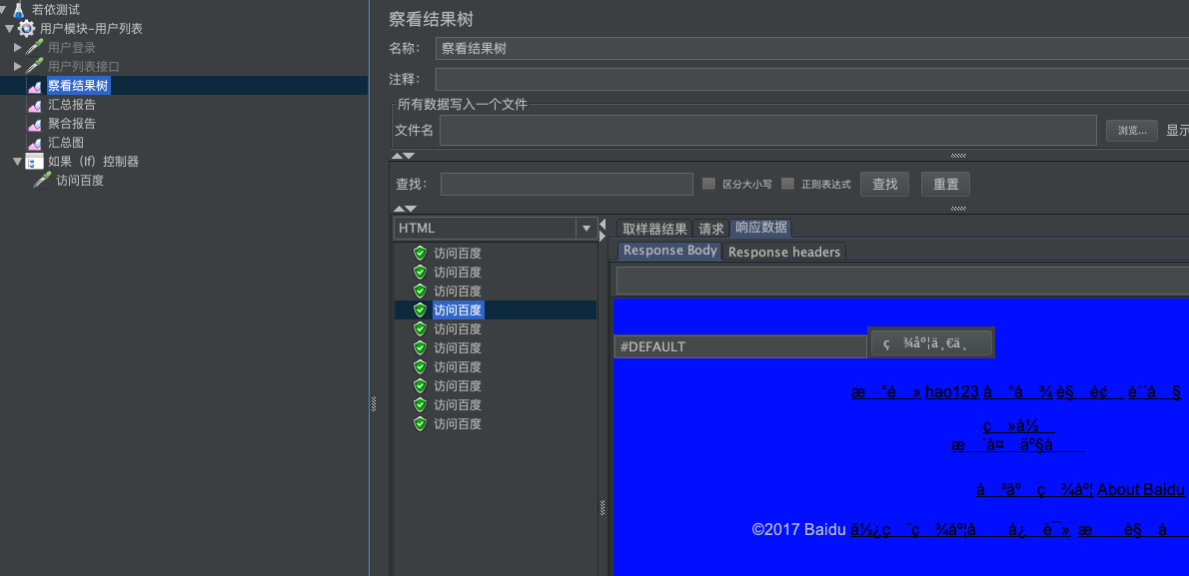Viewport: 1189px width, 576px height.
Task: Switch to the 请求 tab
Action: tap(711, 229)
